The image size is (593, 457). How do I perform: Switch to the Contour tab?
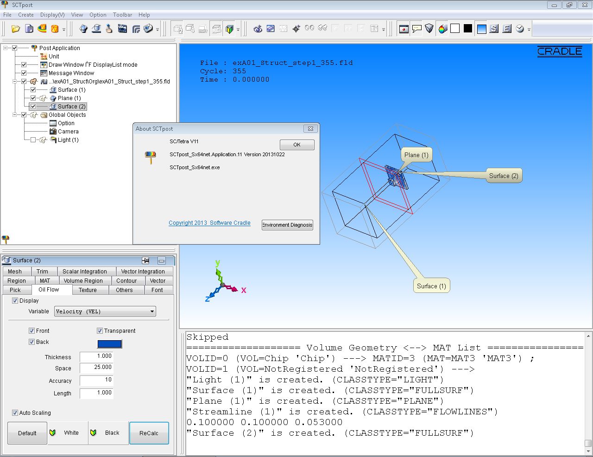point(126,281)
